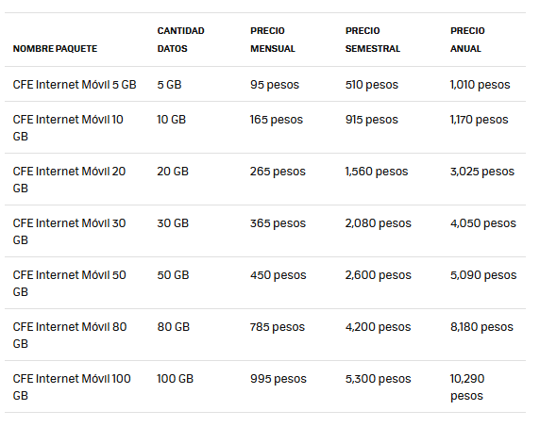The height and width of the screenshot is (427, 540).
Task: Click the 915 pesos semestral price cell
Action: coord(372,120)
